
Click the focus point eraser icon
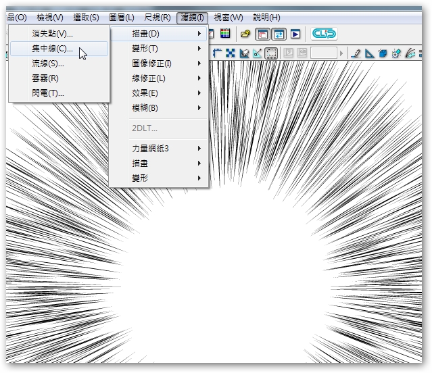tap(396, 53)
